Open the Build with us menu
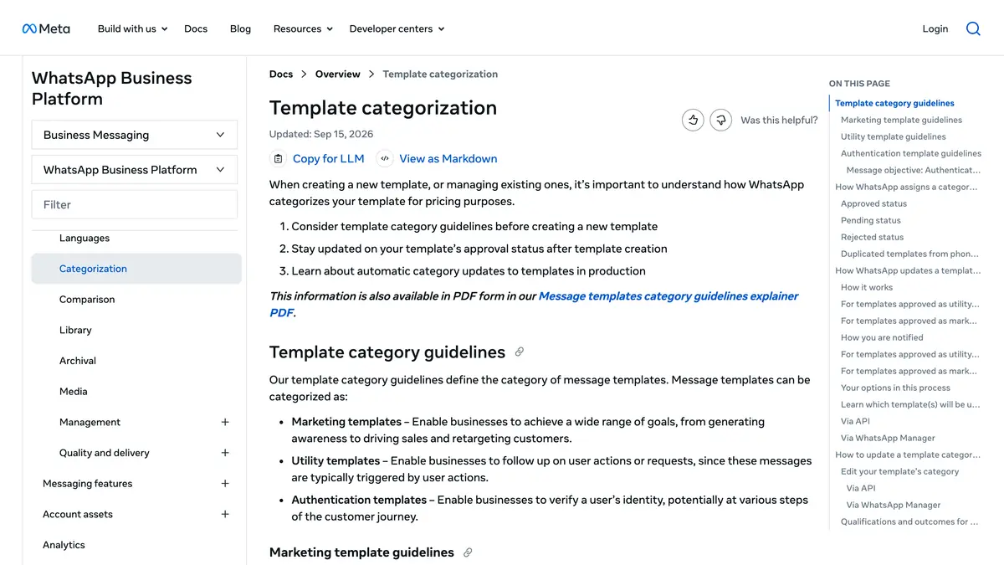Image resolution: width=1004 pixels, height=565 pixels. pyautogui.click(x=133, y=28)
